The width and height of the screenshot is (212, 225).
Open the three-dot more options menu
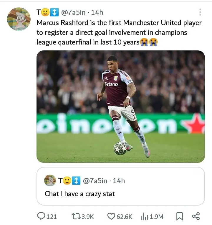coord(200,12)
